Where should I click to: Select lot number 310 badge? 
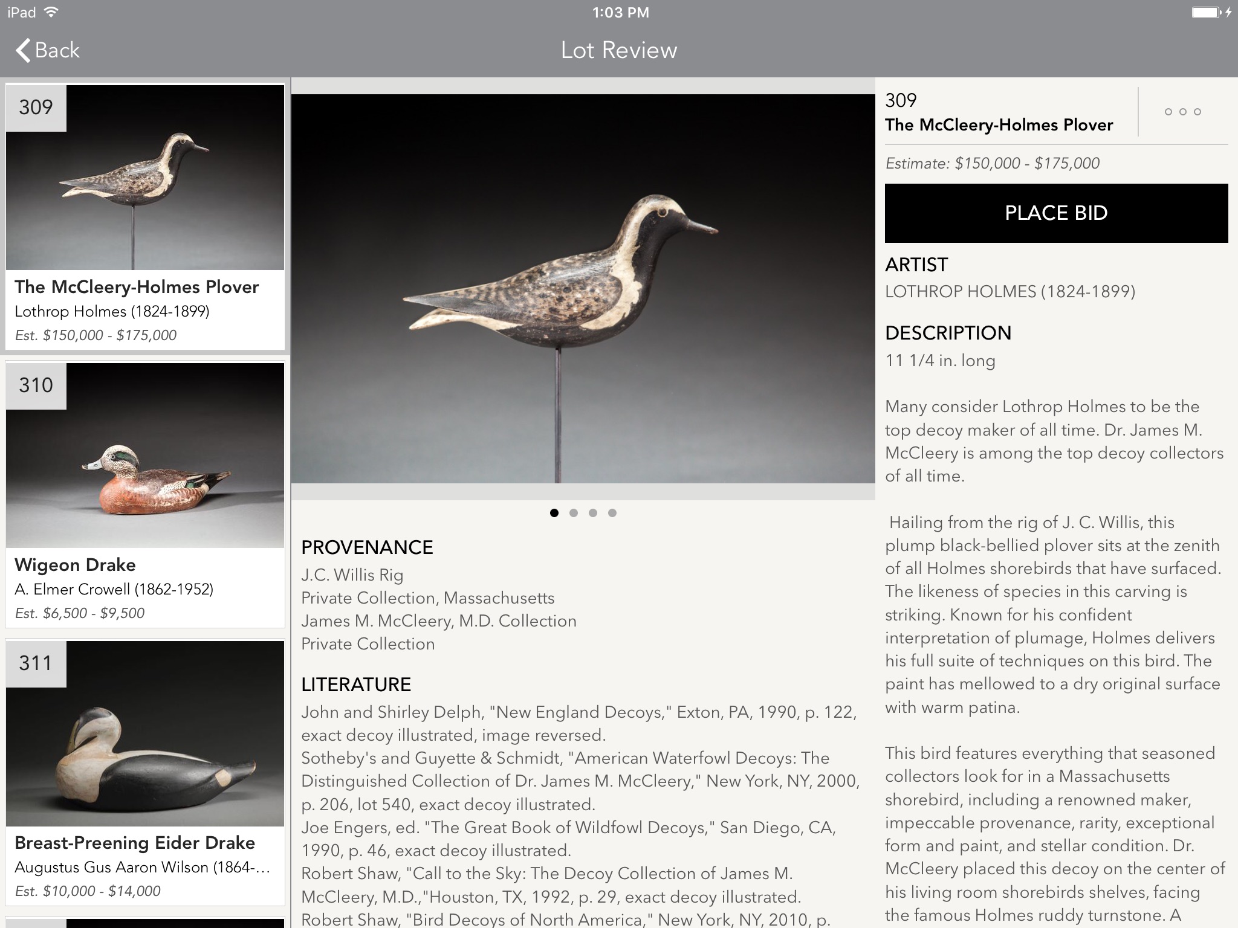coord(36,385)
